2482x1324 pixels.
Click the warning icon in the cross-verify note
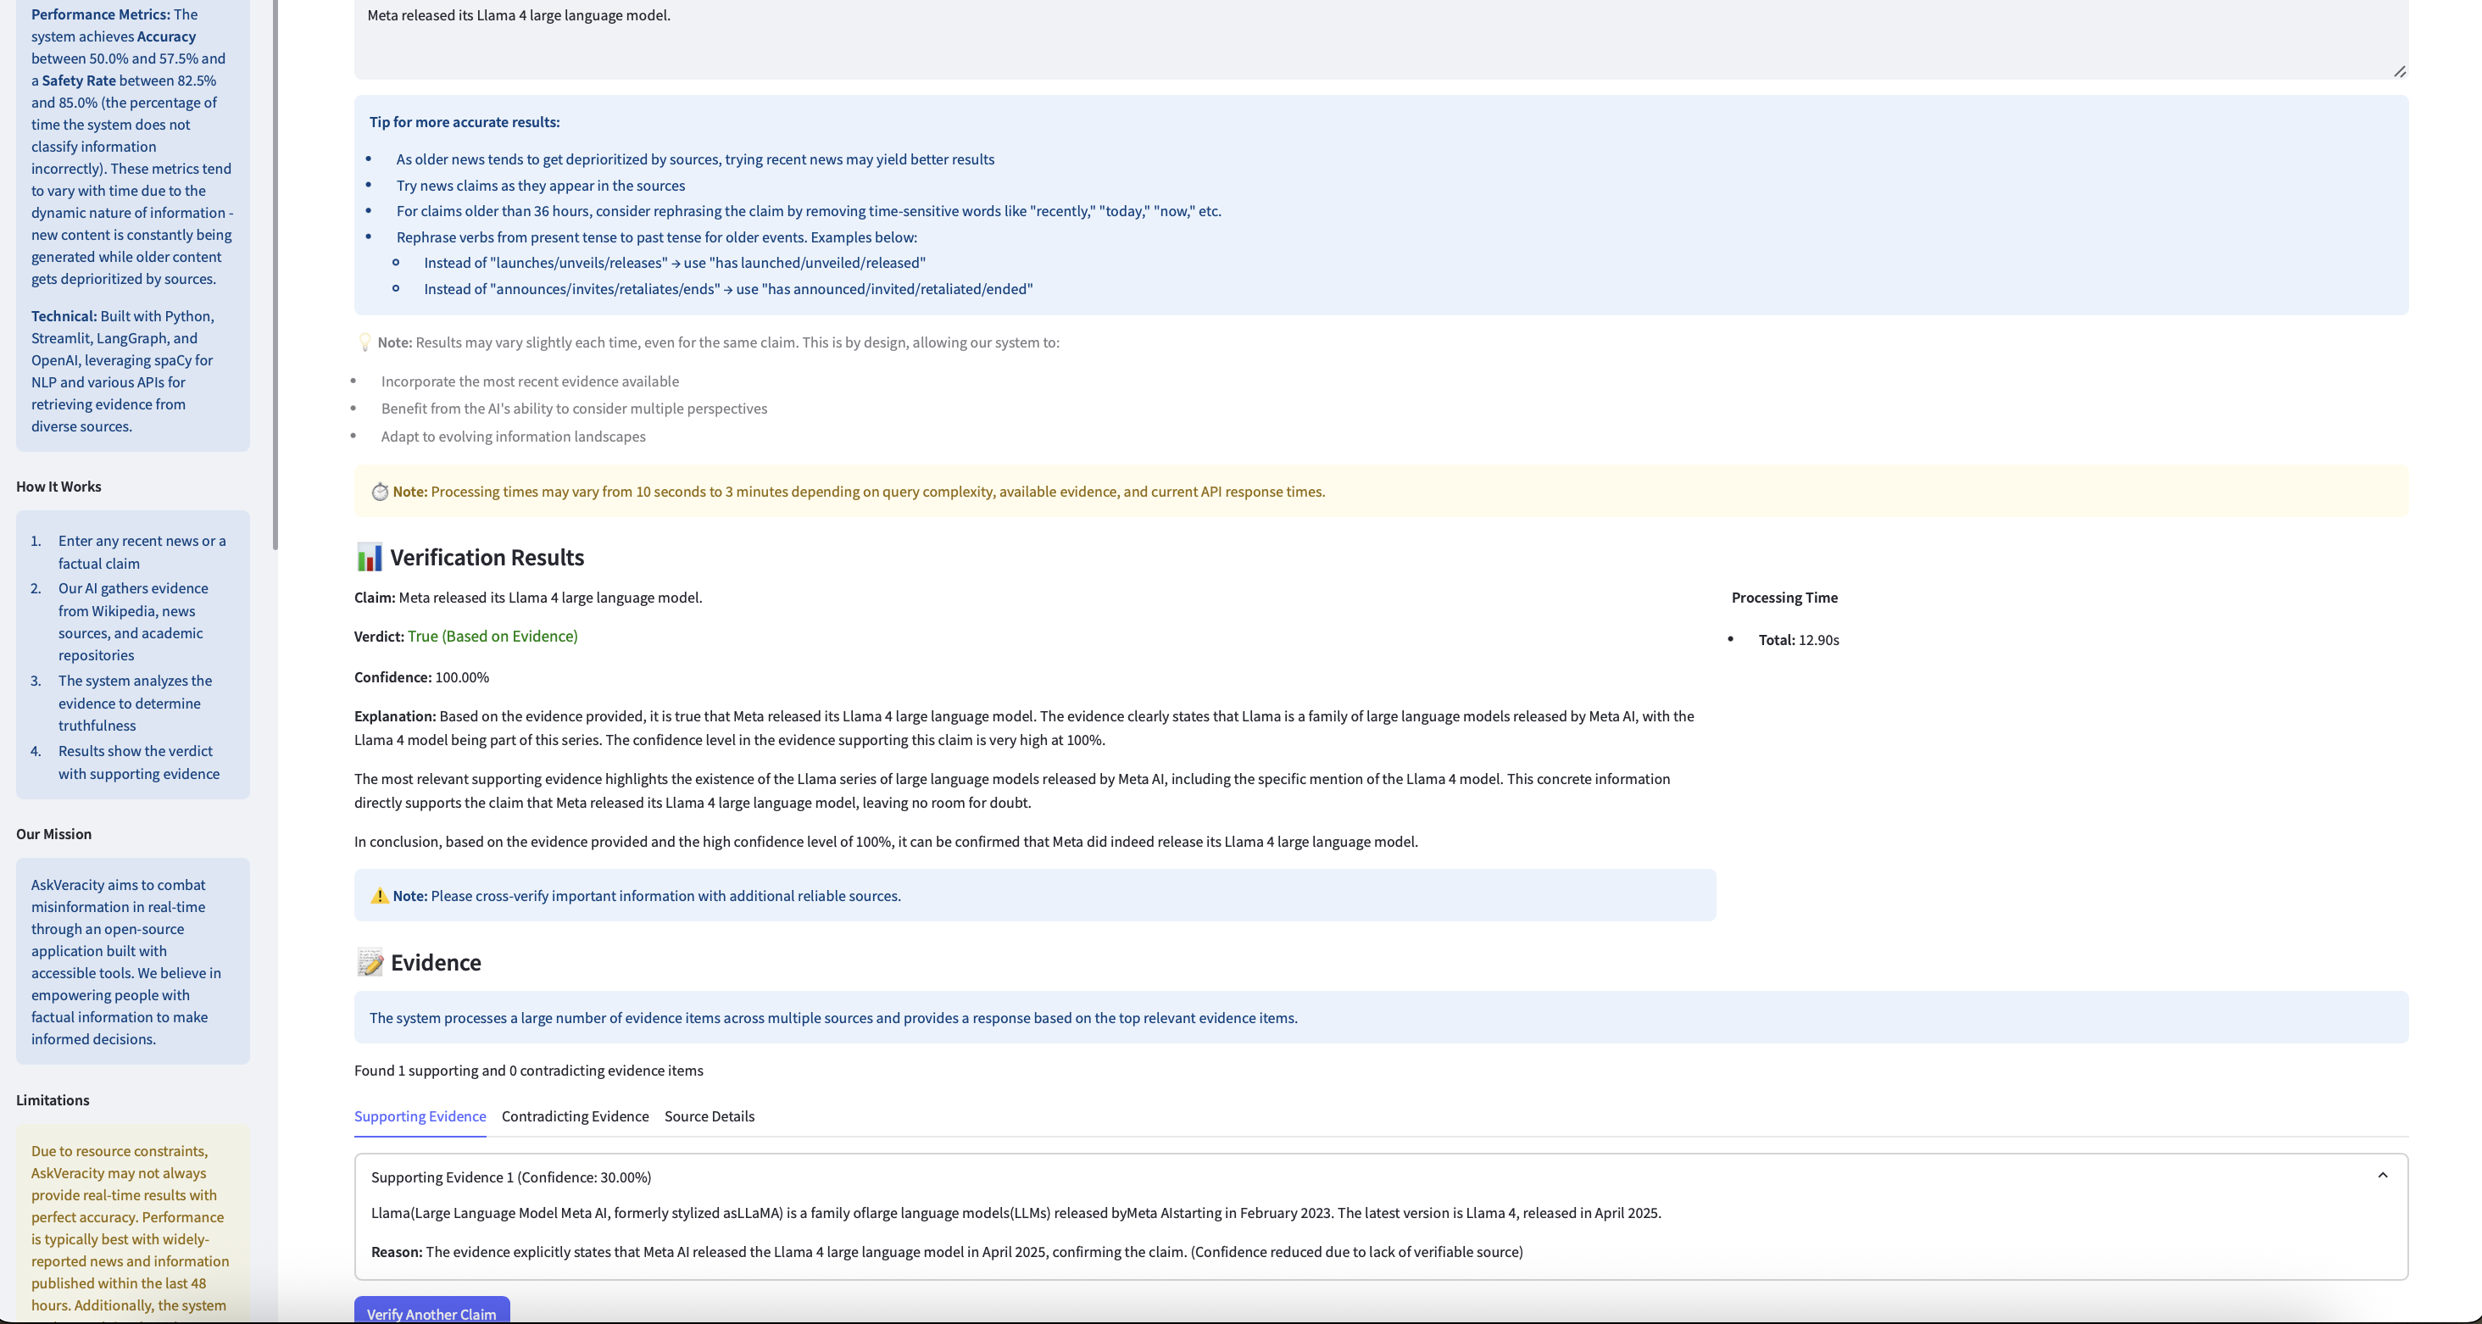tap(379, 895)
